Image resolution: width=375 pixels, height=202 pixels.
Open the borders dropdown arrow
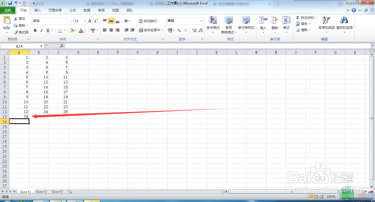[64, 30]
